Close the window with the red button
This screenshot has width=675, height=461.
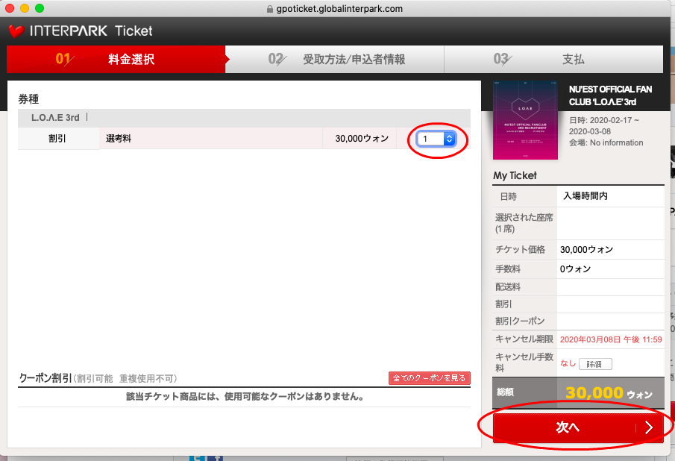pos(10,8)
